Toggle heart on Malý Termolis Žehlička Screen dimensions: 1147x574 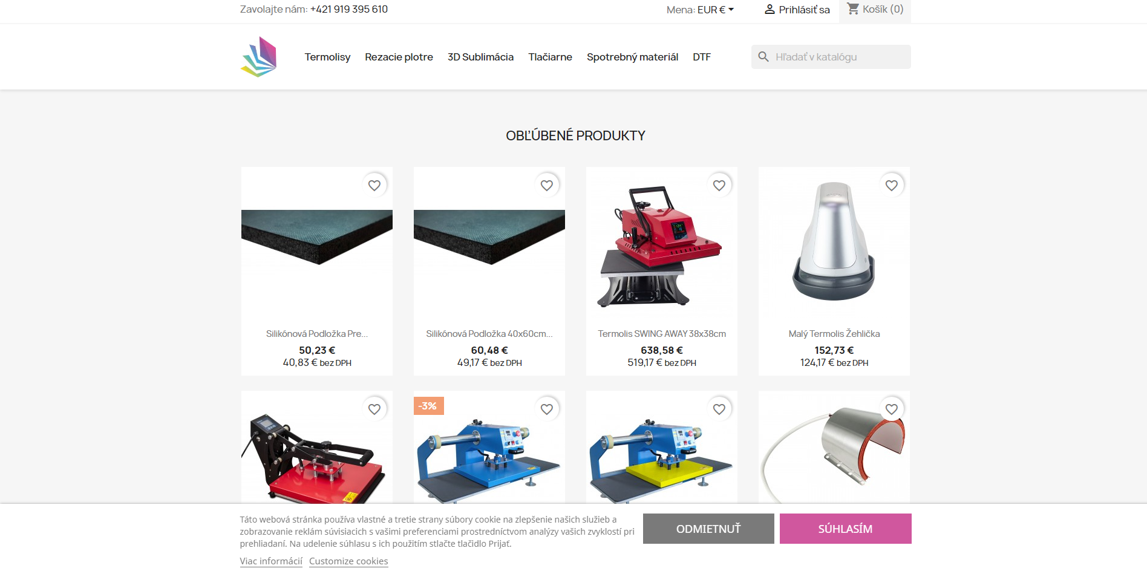[892, 185]
